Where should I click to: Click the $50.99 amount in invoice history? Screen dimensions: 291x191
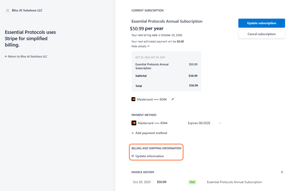(x=162, y=182)
